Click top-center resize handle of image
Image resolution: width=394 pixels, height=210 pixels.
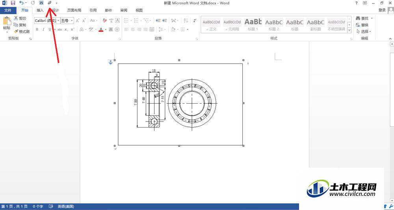point(179,60)
